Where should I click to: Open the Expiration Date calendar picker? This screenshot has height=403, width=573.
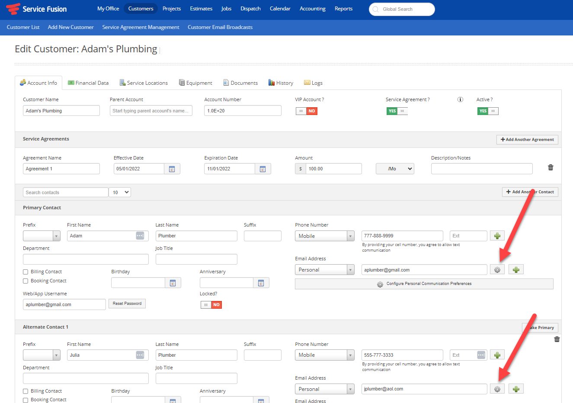click(x=262, y=169)
